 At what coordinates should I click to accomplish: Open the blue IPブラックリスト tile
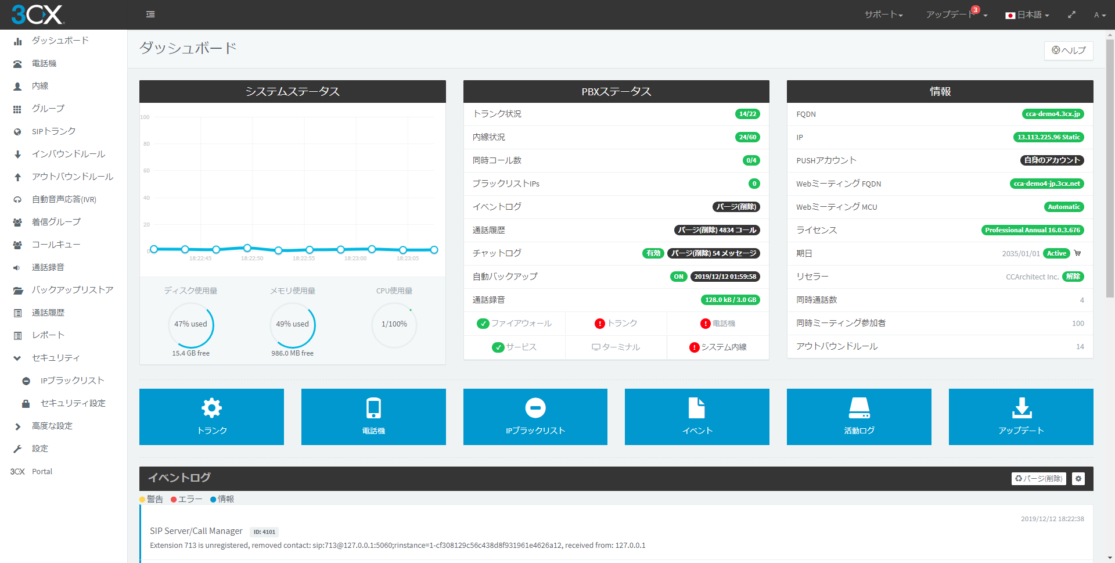point(535,417)
